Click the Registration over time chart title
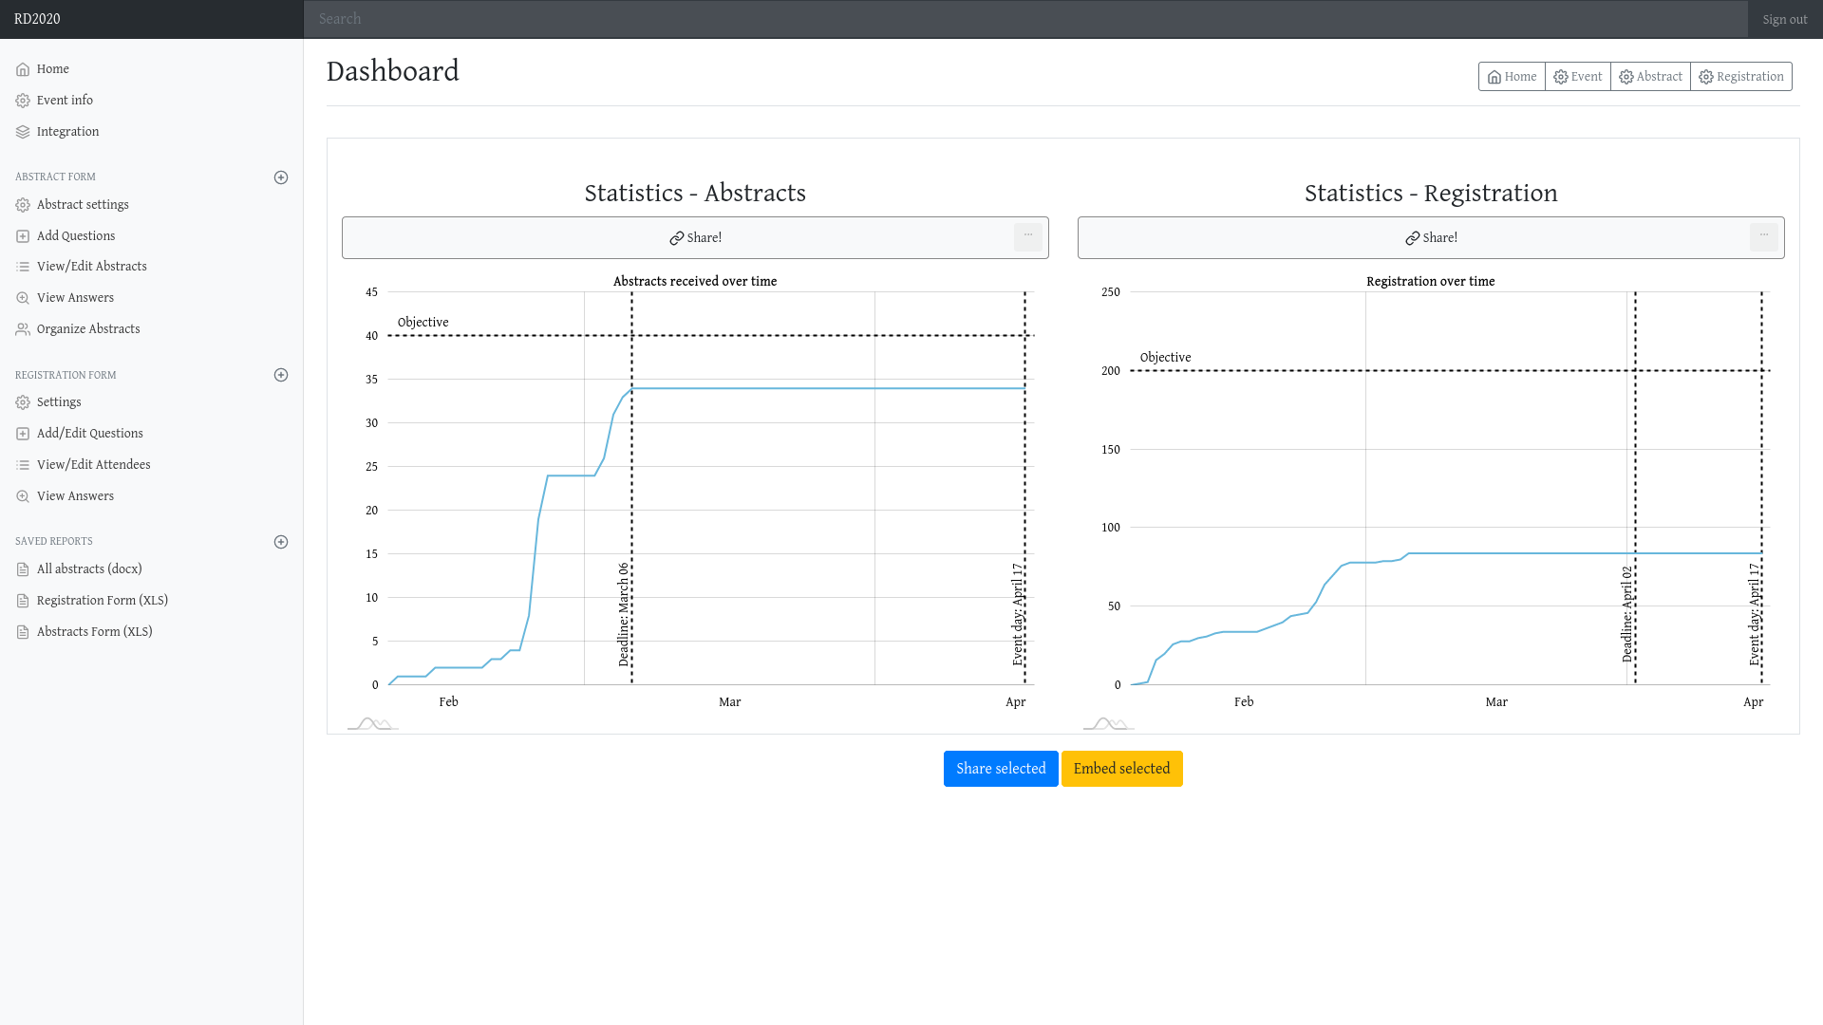The image size is (1823, 1025). (x=1430, y=282)
